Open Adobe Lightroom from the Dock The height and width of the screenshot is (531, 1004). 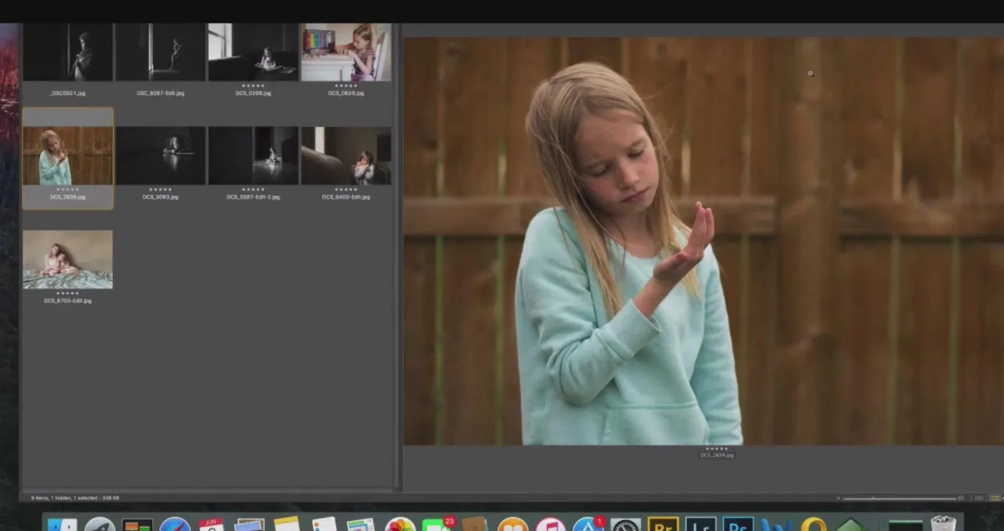(x=700, y=524)
